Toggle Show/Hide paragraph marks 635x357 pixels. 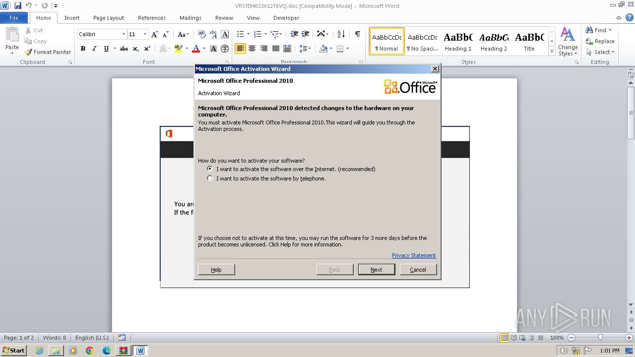[357, 34]
